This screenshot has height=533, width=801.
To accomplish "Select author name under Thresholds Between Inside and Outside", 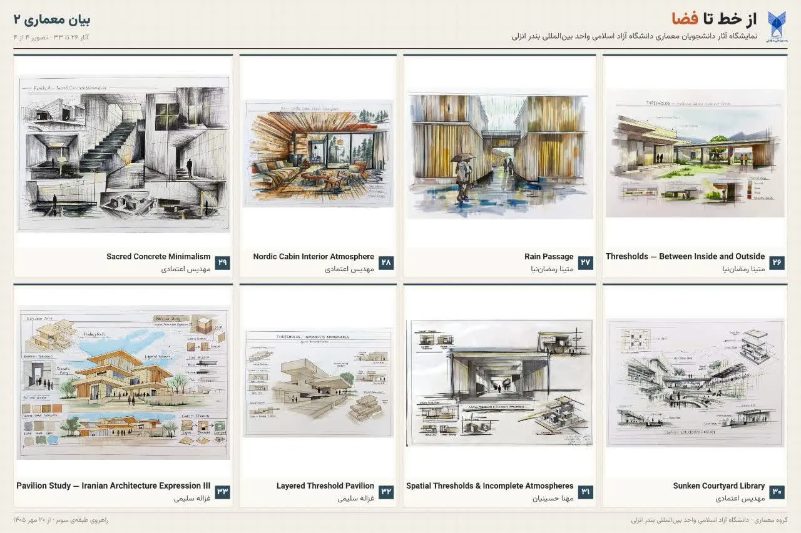I will pyautogui.click(x=743, y=269).
